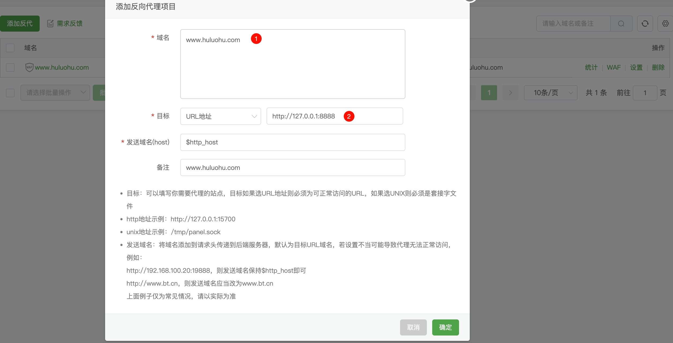Click 统计 link in the row
Image resolution: width=673 pixels, height=343 pixels.
coord(591,67)
